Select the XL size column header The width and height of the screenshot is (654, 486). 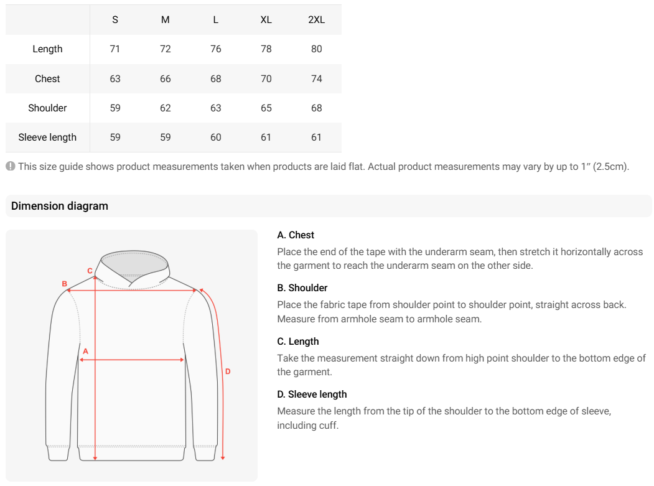(266, 19)
